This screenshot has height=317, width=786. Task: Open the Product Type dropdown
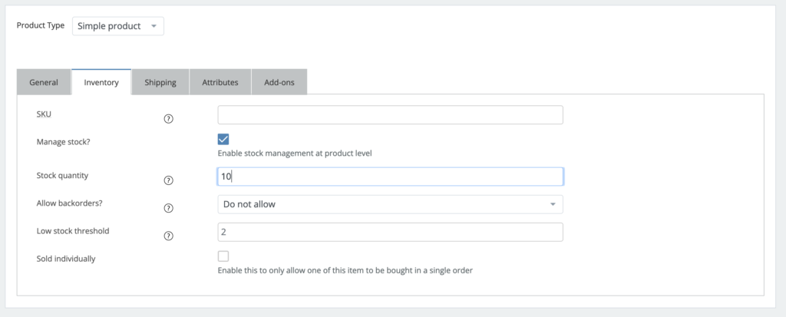118,26
